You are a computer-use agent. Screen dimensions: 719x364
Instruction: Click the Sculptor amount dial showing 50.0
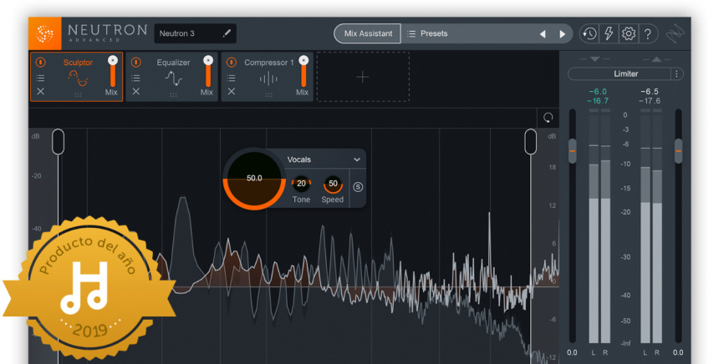pos(254,179)
